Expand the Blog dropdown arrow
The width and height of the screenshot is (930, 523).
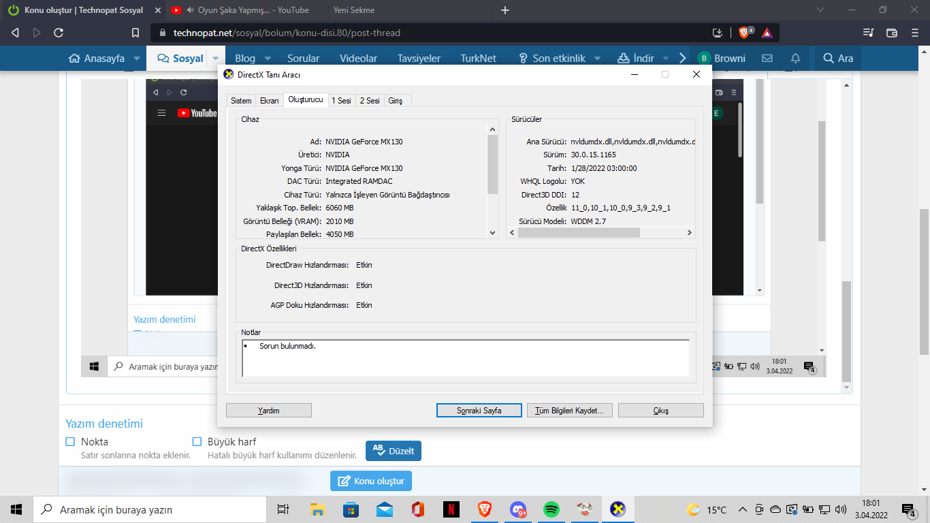[268, 59]
